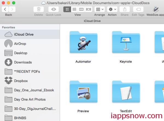Open the BHNBS sidebar folder
Screen dimensions: 164x121
[30, 118]
